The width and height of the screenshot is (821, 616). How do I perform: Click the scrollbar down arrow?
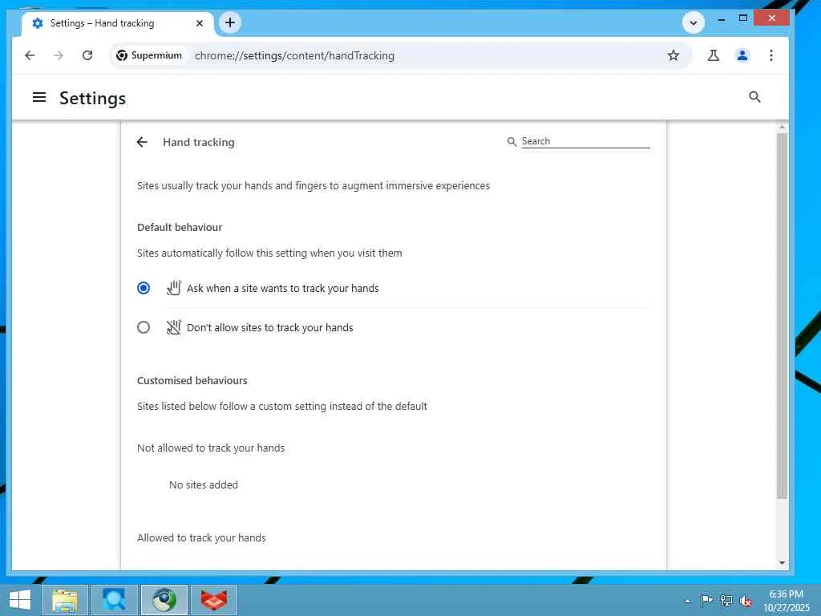[x=782, y=563]
